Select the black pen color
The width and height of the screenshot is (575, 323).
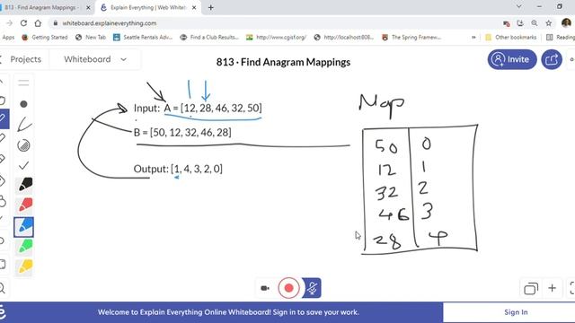(24, 185)
